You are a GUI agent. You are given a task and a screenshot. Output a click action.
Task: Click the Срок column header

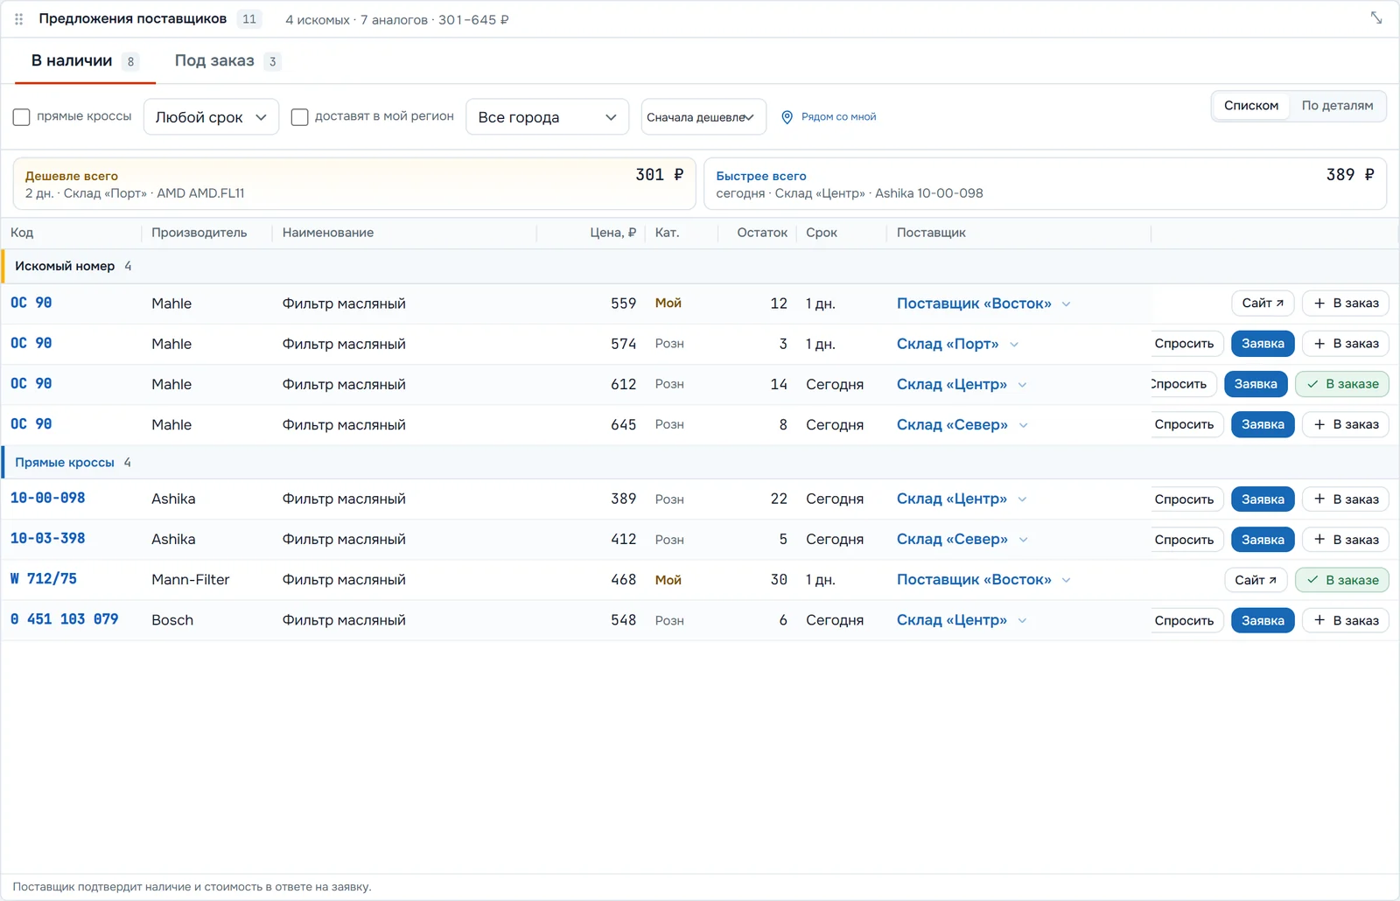tap(822, 233)
